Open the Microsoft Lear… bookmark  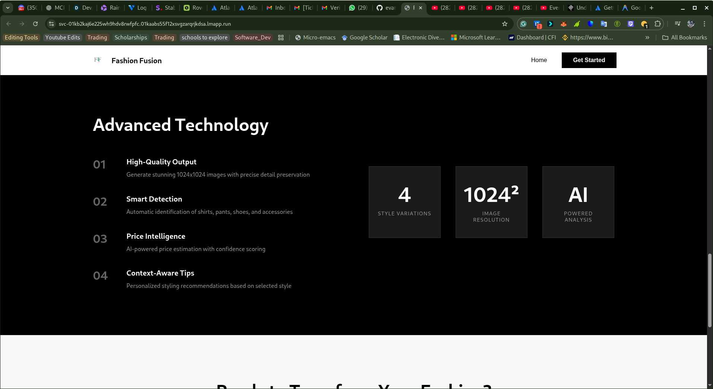tap(476, 38)
